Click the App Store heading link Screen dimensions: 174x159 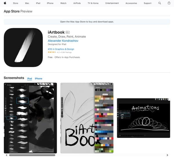pyautogui.click(x=12, y=11)
